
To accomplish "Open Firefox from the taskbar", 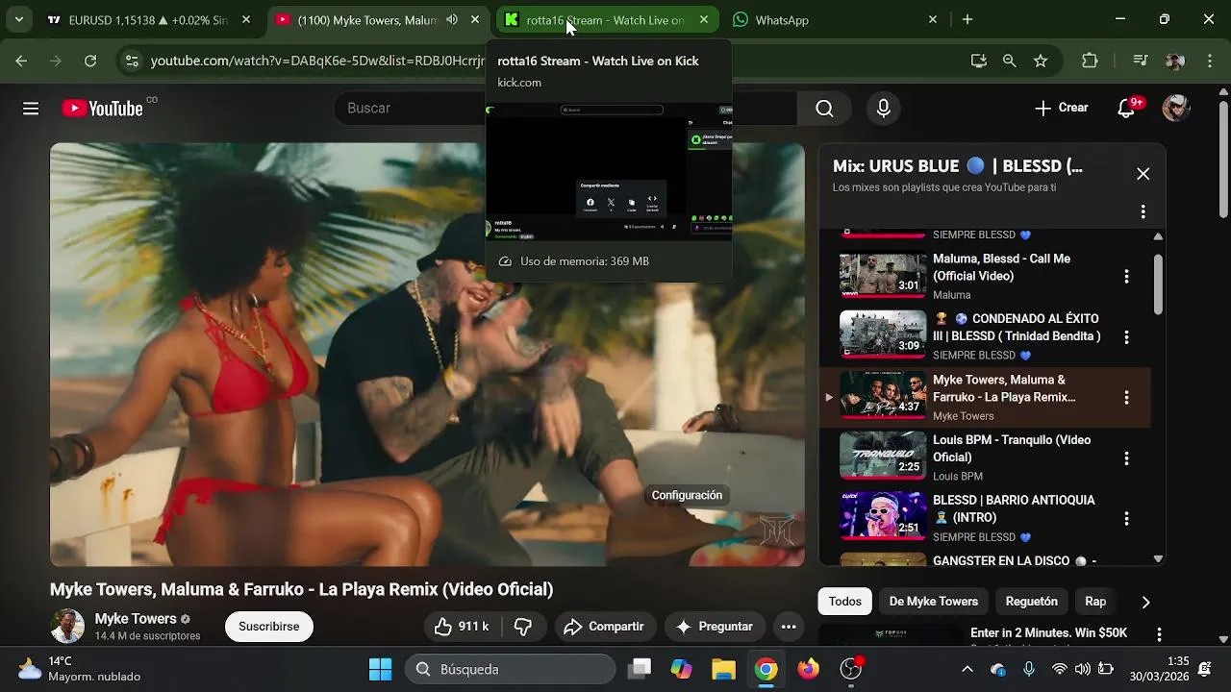I will point(808,669).
